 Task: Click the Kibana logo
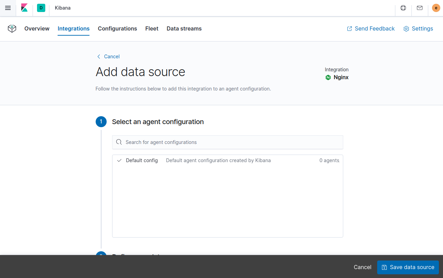24,8
